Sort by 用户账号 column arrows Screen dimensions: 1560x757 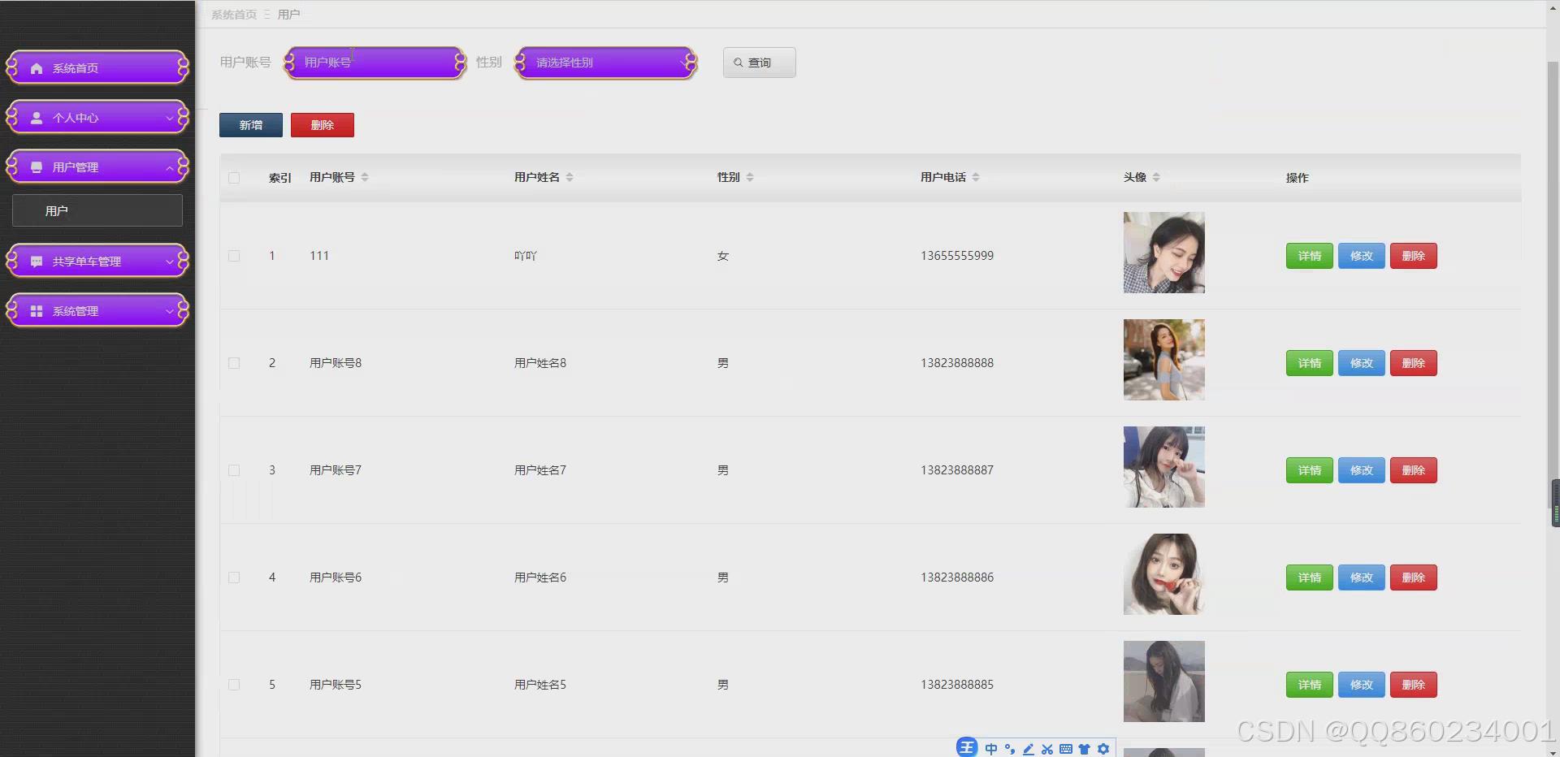tap(365, 177)
